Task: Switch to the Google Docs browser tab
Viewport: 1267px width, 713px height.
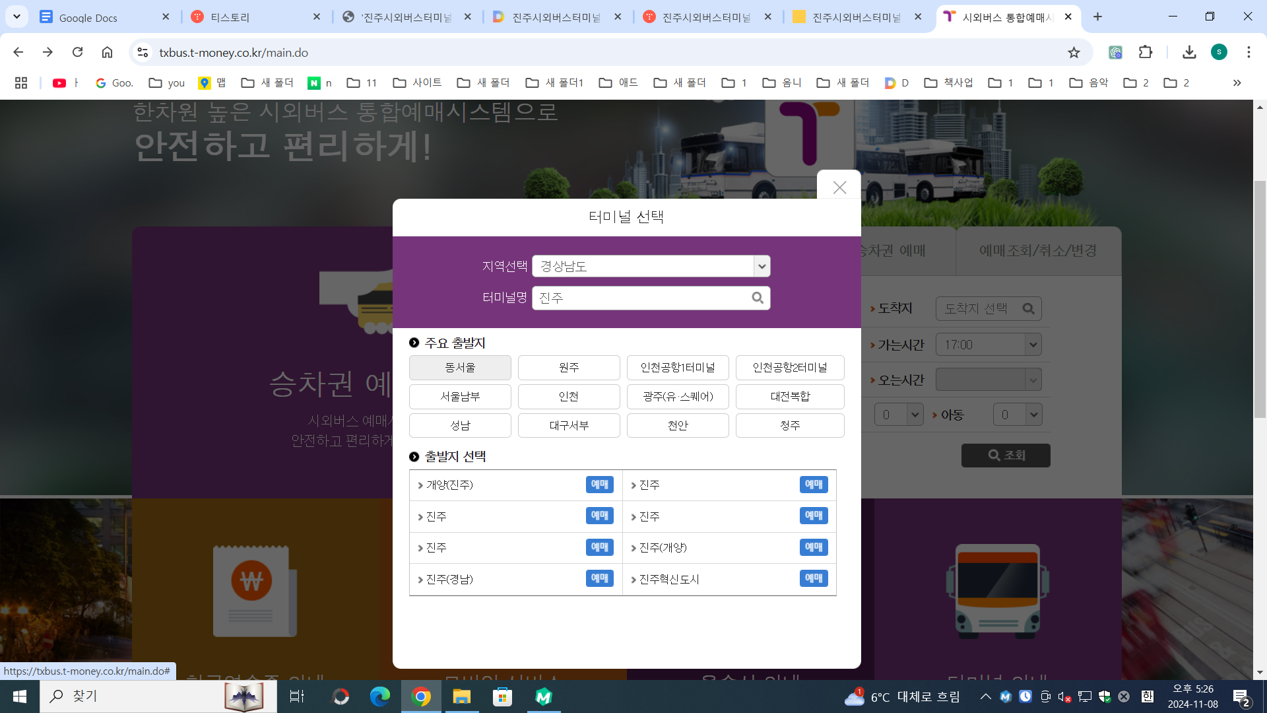Action: [99, 17]
